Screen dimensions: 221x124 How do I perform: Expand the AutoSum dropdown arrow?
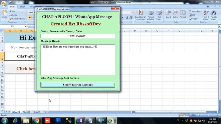click(x=202, y=11)
